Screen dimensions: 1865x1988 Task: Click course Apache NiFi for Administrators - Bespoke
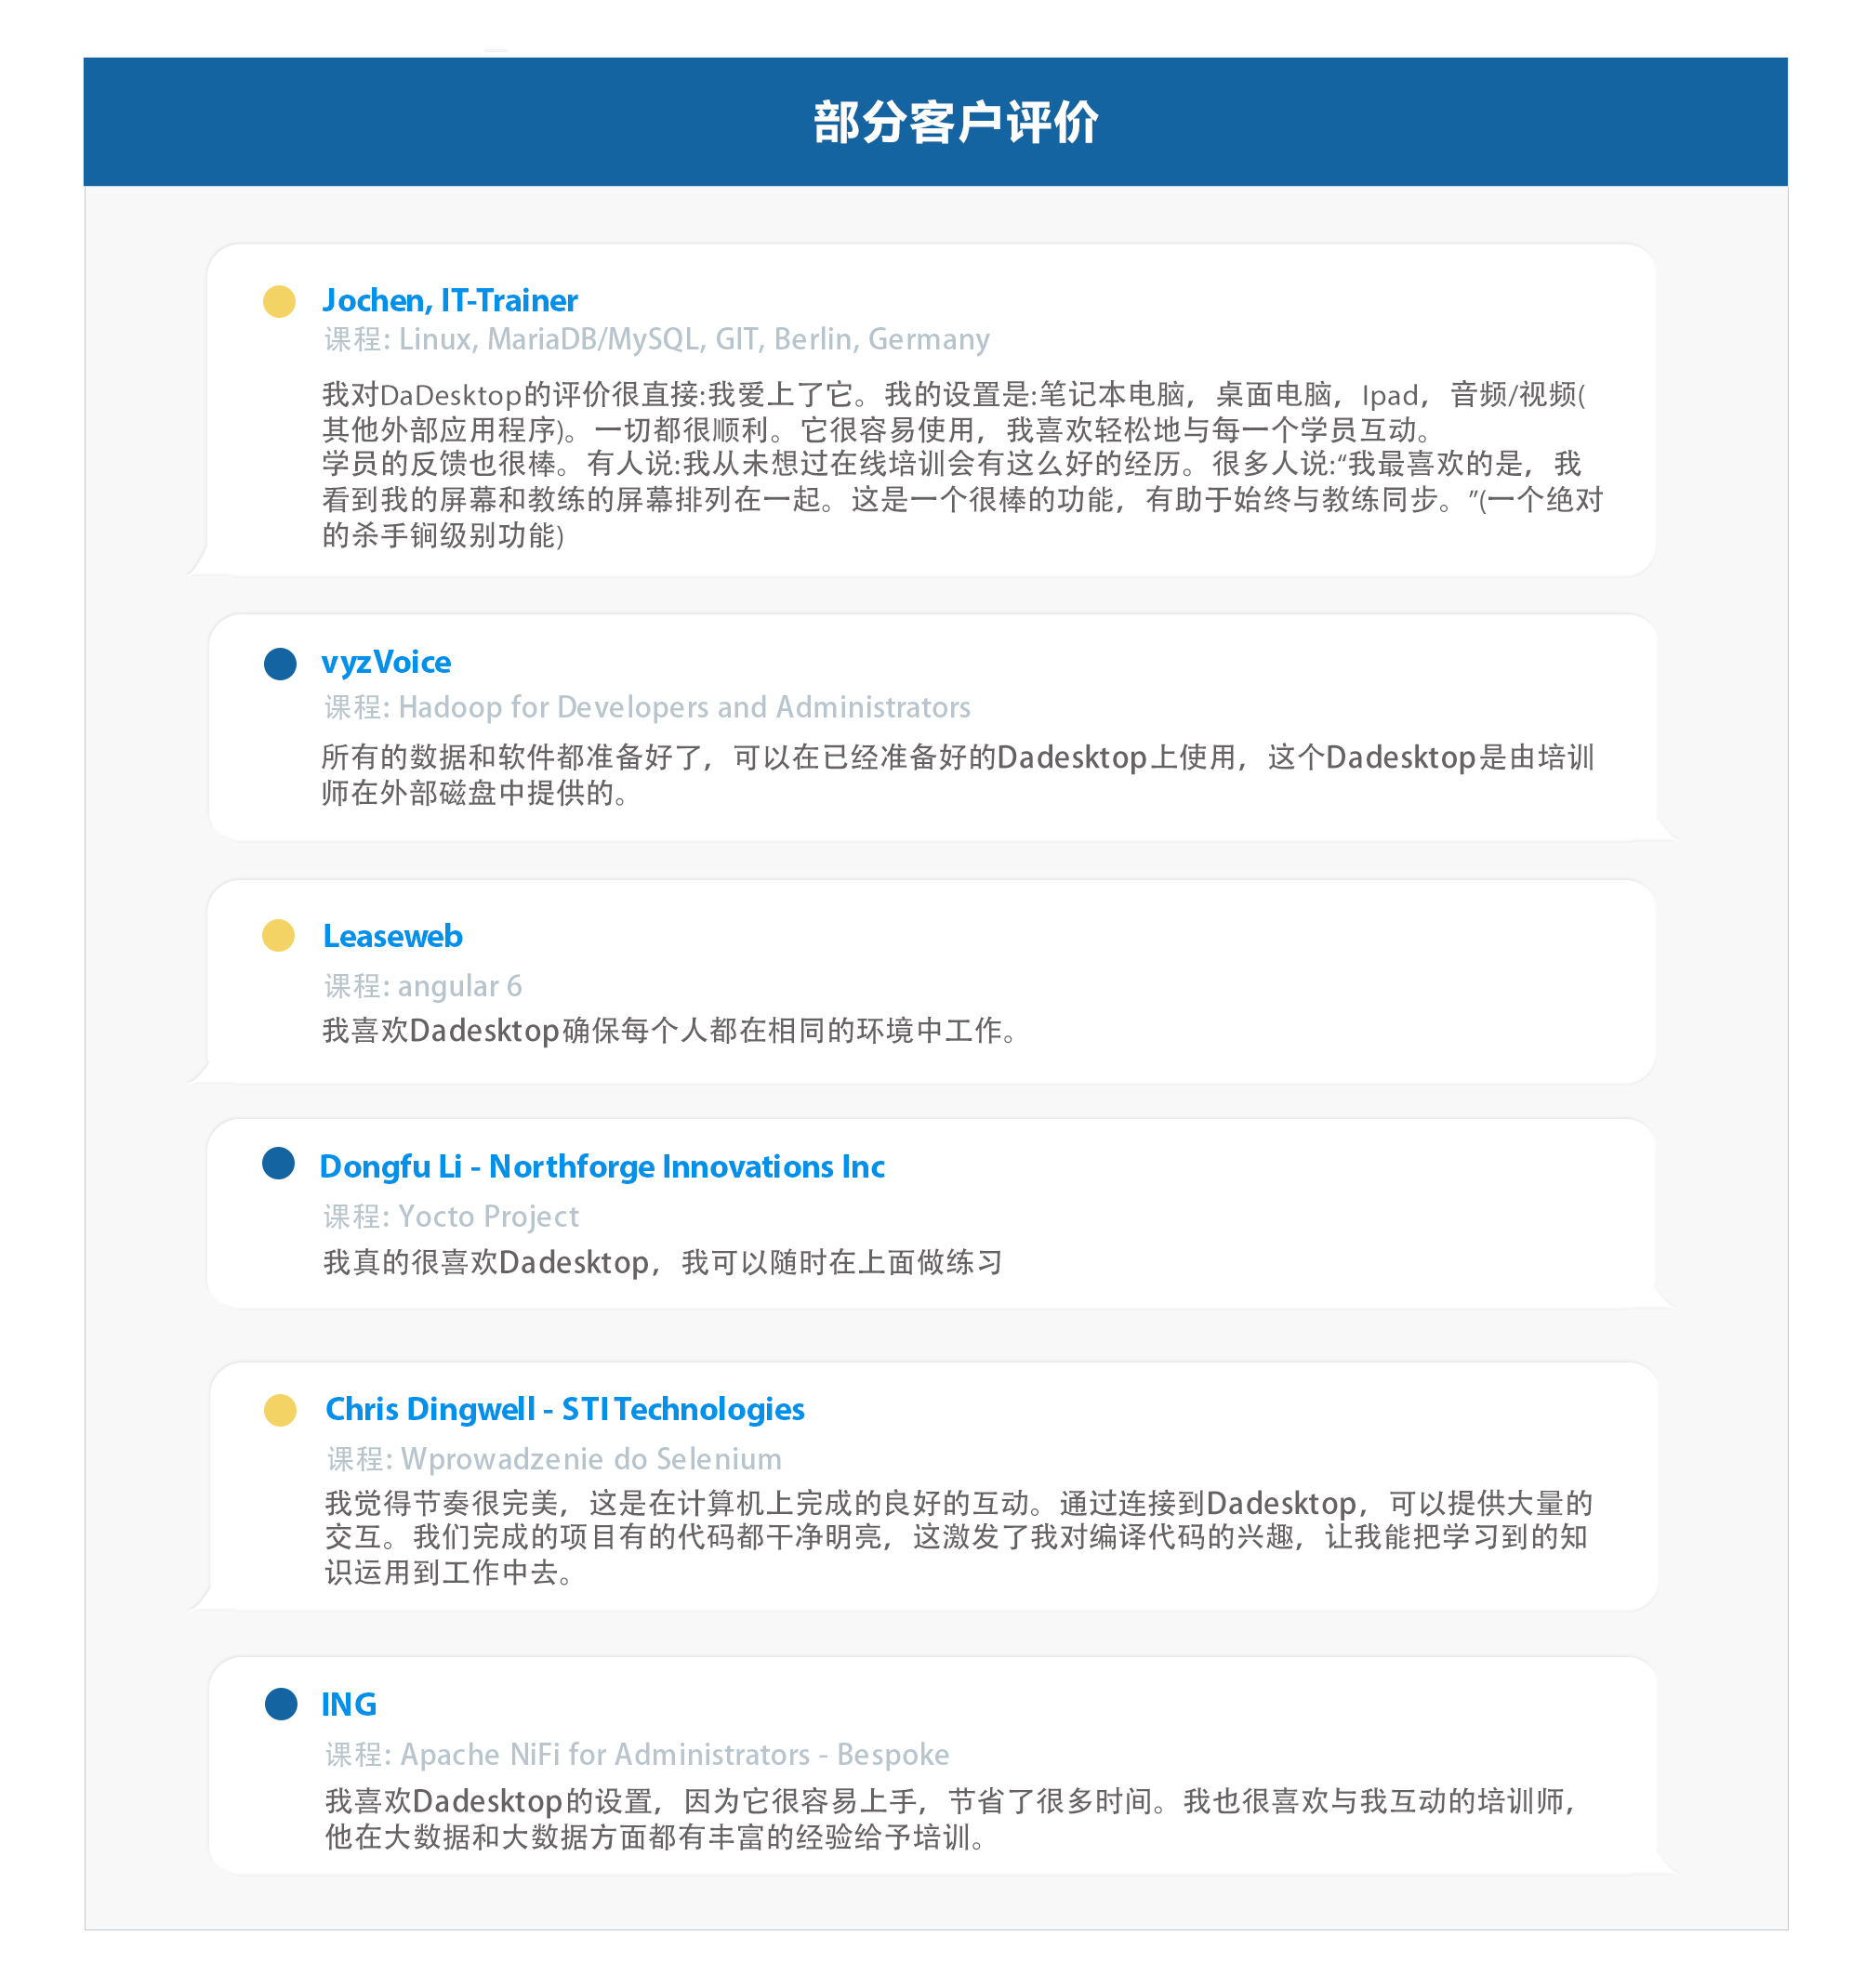pyautogui.click(x=636, y=1754)
